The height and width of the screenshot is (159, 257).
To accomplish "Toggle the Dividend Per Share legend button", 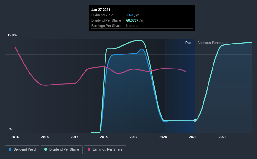I will pyautogui.click(x=62, y=150).
